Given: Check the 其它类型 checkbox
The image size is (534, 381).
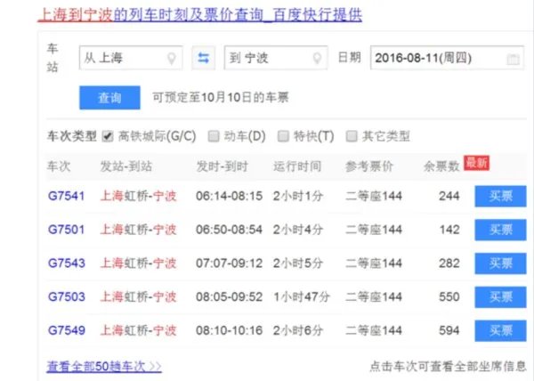Looking at the screenshot, I should 352,136.
